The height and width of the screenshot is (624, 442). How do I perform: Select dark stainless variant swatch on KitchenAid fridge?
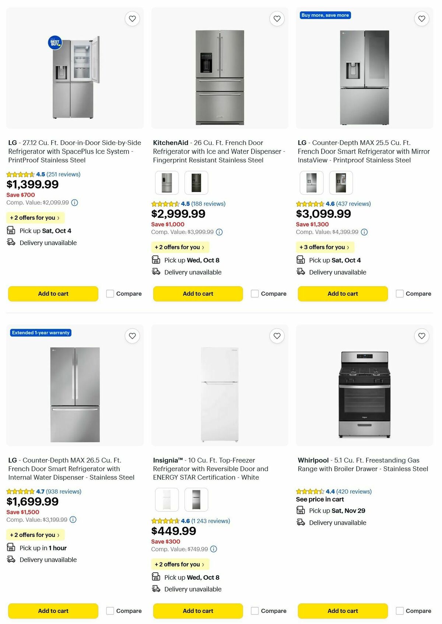[x=196, y=182]
